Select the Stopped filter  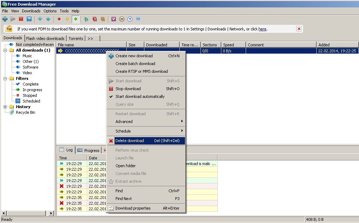(x=30, y=95)
